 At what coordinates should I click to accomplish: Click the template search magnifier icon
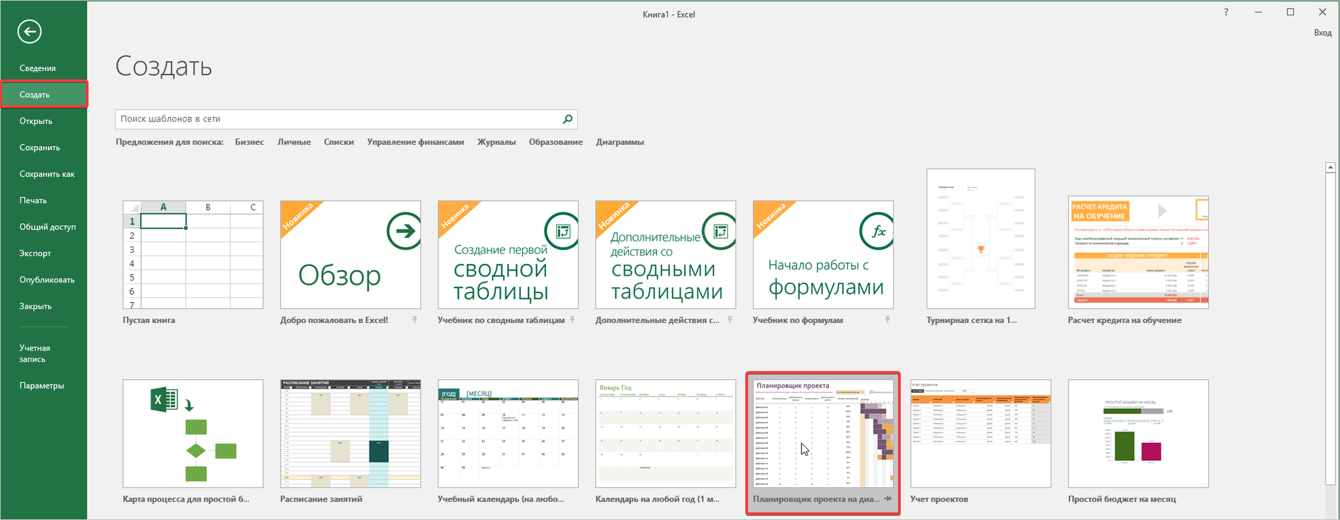[568, 119]
